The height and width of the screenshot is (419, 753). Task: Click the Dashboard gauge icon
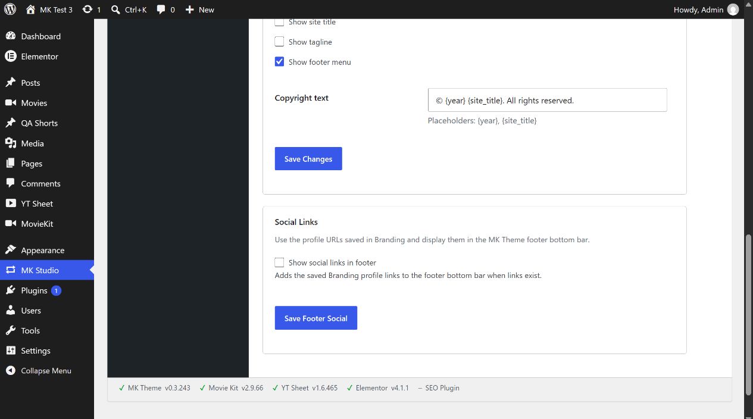point(10,36)
